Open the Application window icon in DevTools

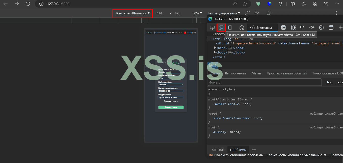click(x=331, y=28)
